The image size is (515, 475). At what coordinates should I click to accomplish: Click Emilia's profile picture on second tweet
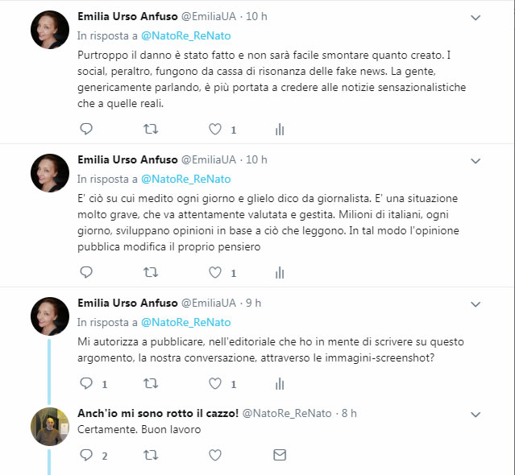coord(49,173)
